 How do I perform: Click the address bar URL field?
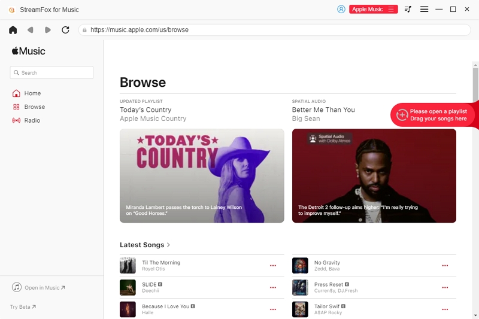[274, 30]
